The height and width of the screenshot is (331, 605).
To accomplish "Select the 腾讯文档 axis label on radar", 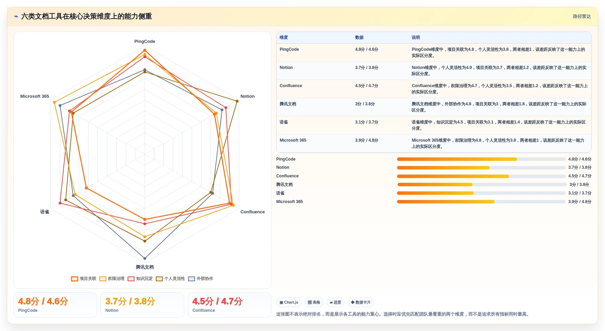I will [145, 267].
